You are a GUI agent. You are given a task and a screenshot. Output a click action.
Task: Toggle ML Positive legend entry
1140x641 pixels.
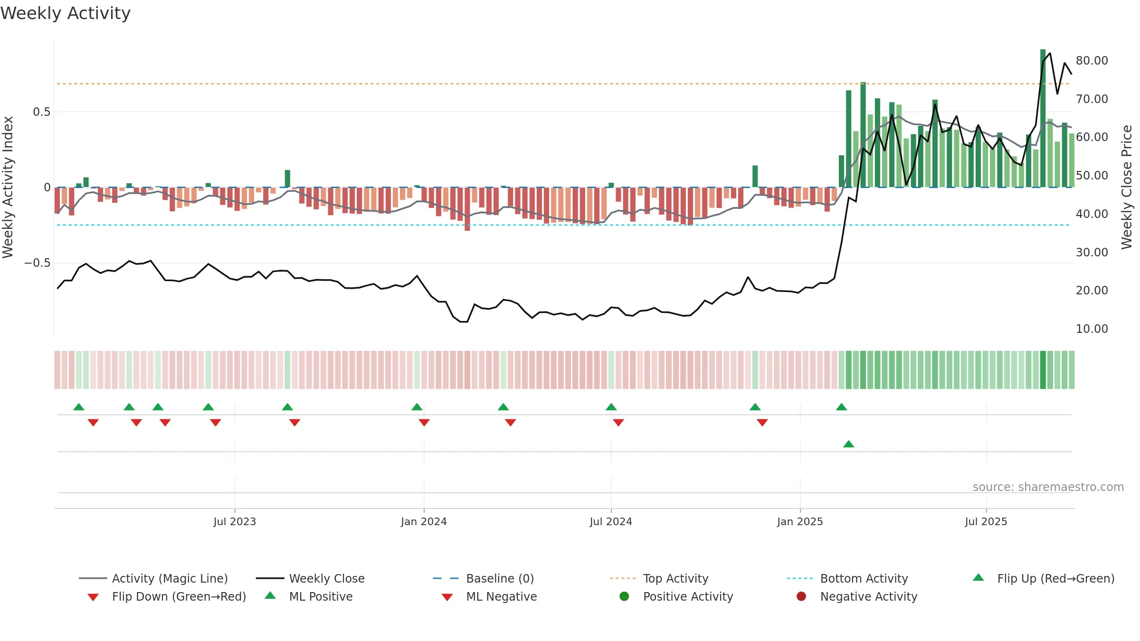pos(309,596)
